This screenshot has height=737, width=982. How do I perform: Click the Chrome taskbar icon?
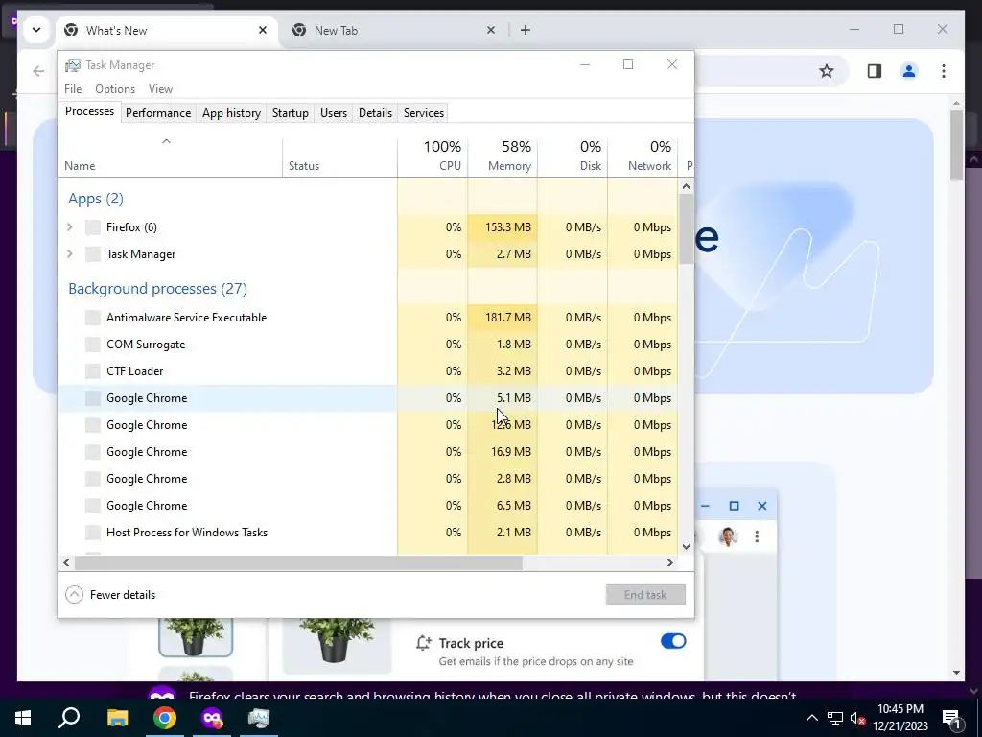click(165, 718)
